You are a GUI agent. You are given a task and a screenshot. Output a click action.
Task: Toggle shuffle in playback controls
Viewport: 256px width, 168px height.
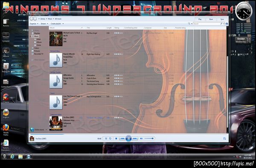[x=106, y=139]
